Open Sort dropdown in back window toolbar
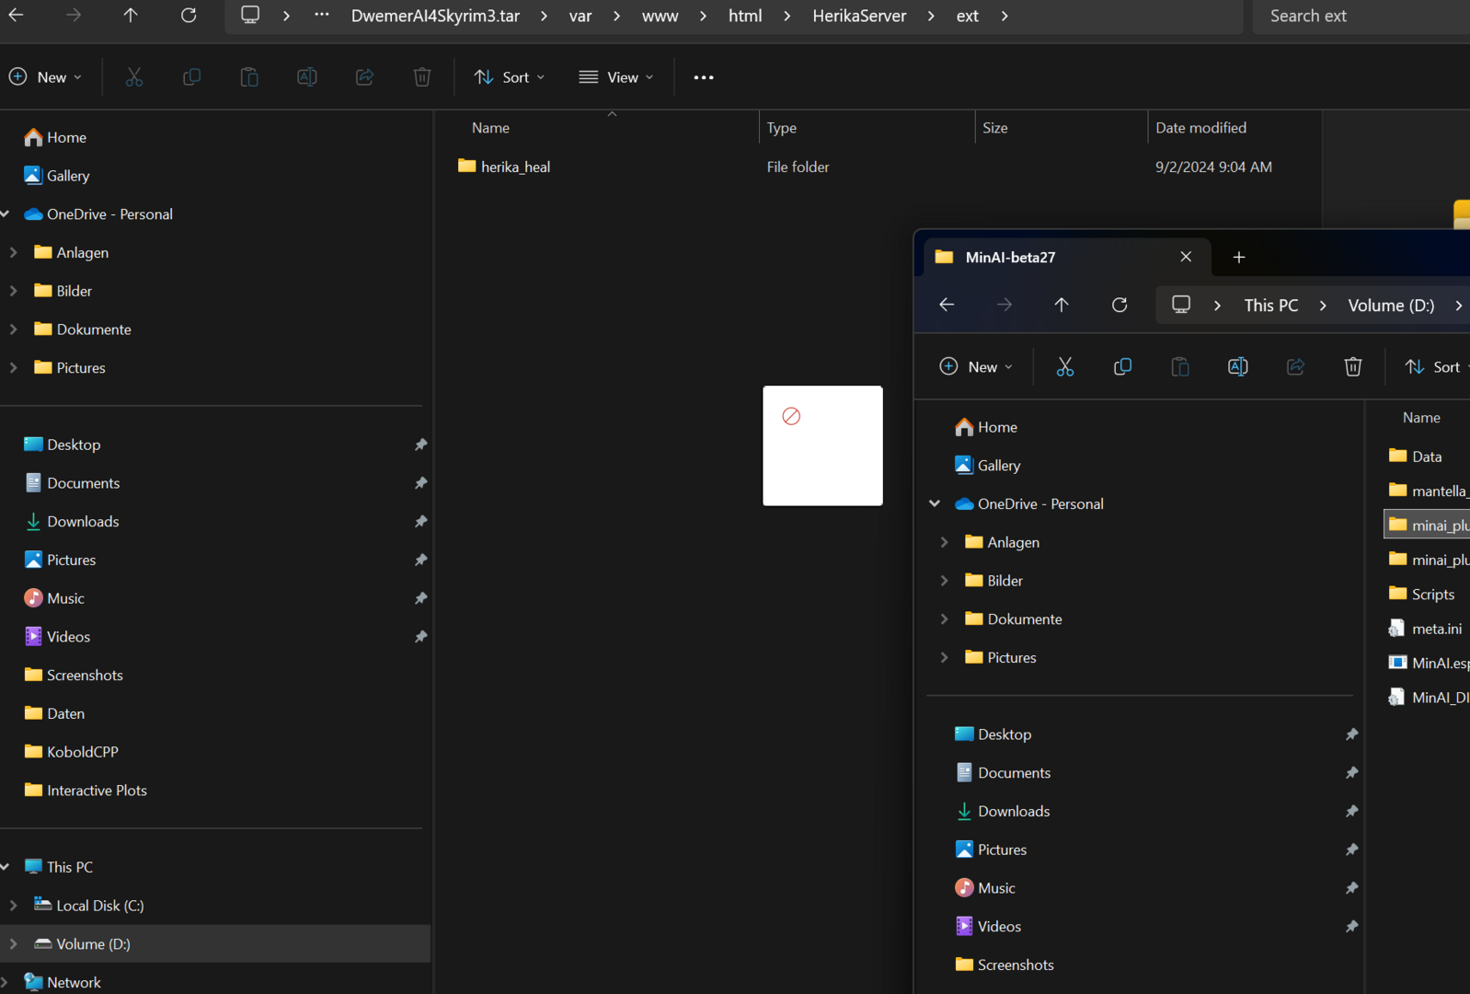Image resolution: width=1470 pixels, height=994 pixels. (510, 77)
